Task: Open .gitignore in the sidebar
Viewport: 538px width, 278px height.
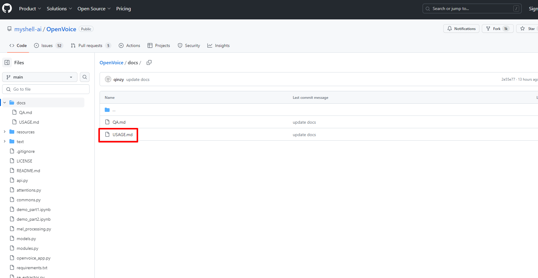Action: [26, 151]
